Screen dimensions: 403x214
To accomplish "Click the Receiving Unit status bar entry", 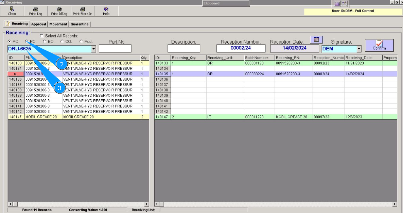I will [143, 210].
